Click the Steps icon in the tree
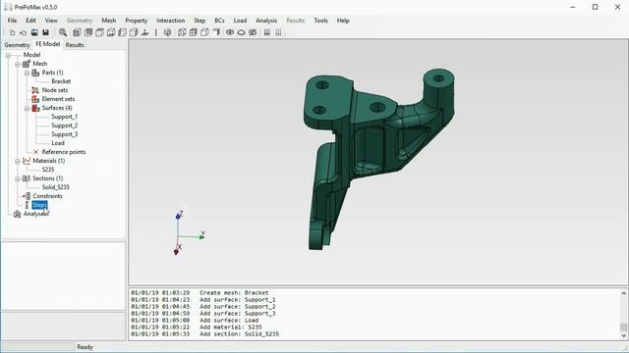Image resolution: width=629 pixels, height=353 pixels. (x=27, y=205)
